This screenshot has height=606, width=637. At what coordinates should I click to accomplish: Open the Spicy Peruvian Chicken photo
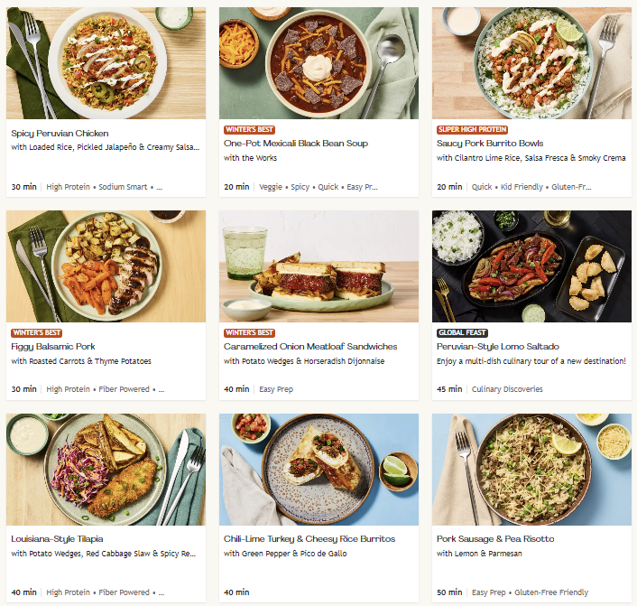click(106, 63)
